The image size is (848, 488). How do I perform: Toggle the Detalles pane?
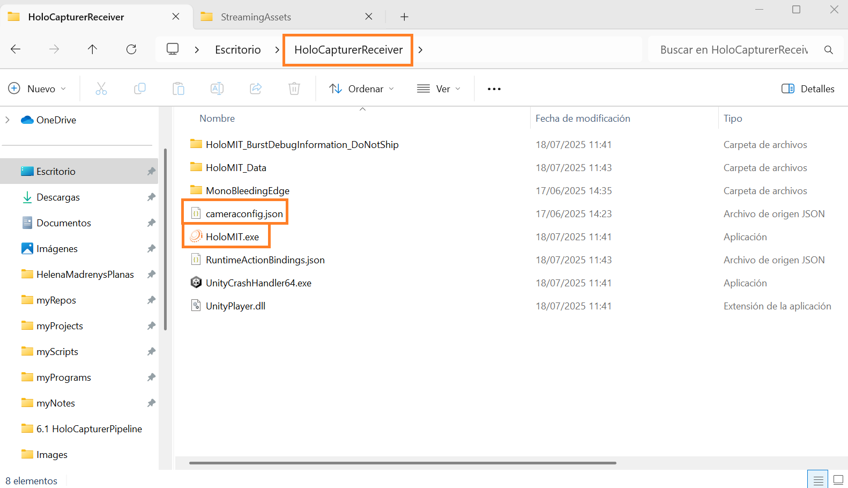(808, 88)
